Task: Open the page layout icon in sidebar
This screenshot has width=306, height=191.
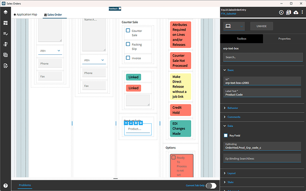Action: click(5, 23)
